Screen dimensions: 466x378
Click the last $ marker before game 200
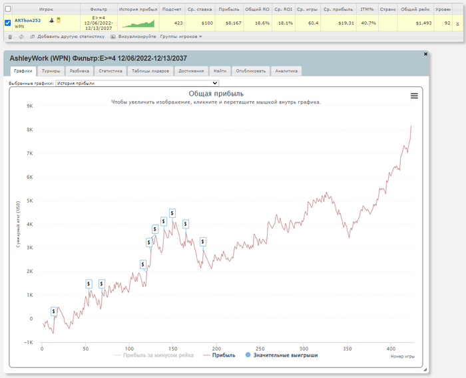[202, 242]
